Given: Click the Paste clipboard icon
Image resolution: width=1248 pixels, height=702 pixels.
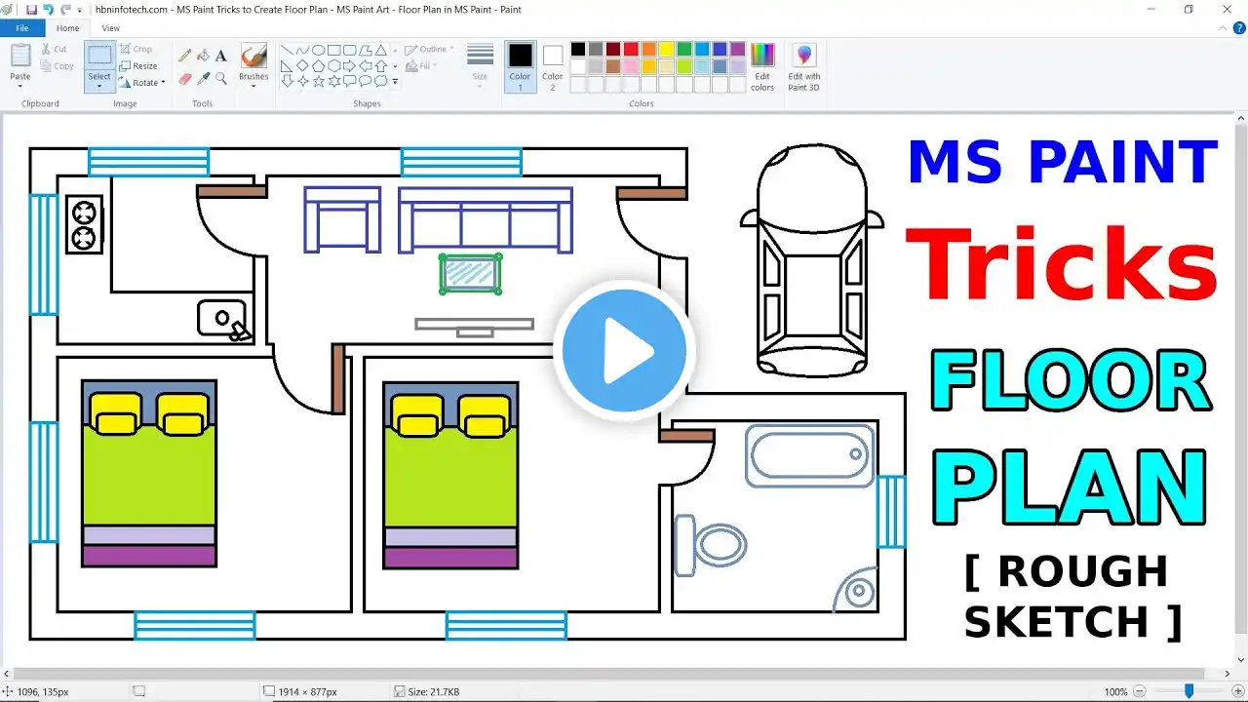Looking at the screenshot, I should tap(20, 56).
